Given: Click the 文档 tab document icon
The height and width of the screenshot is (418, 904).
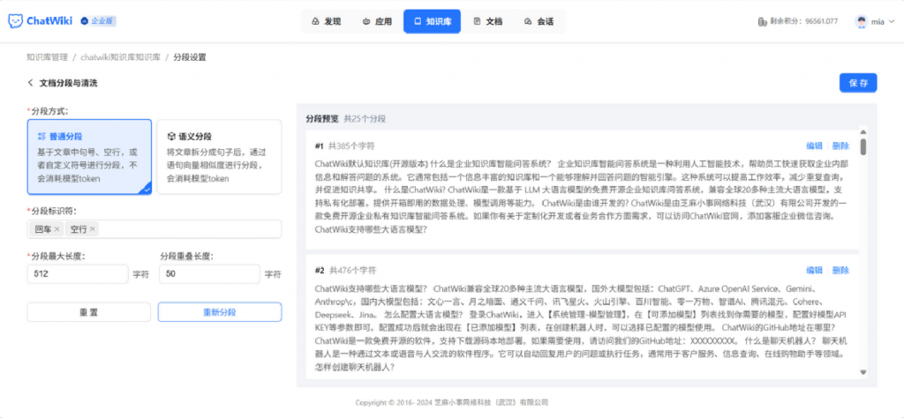Looking at the screenshot, I should [477, 22].
